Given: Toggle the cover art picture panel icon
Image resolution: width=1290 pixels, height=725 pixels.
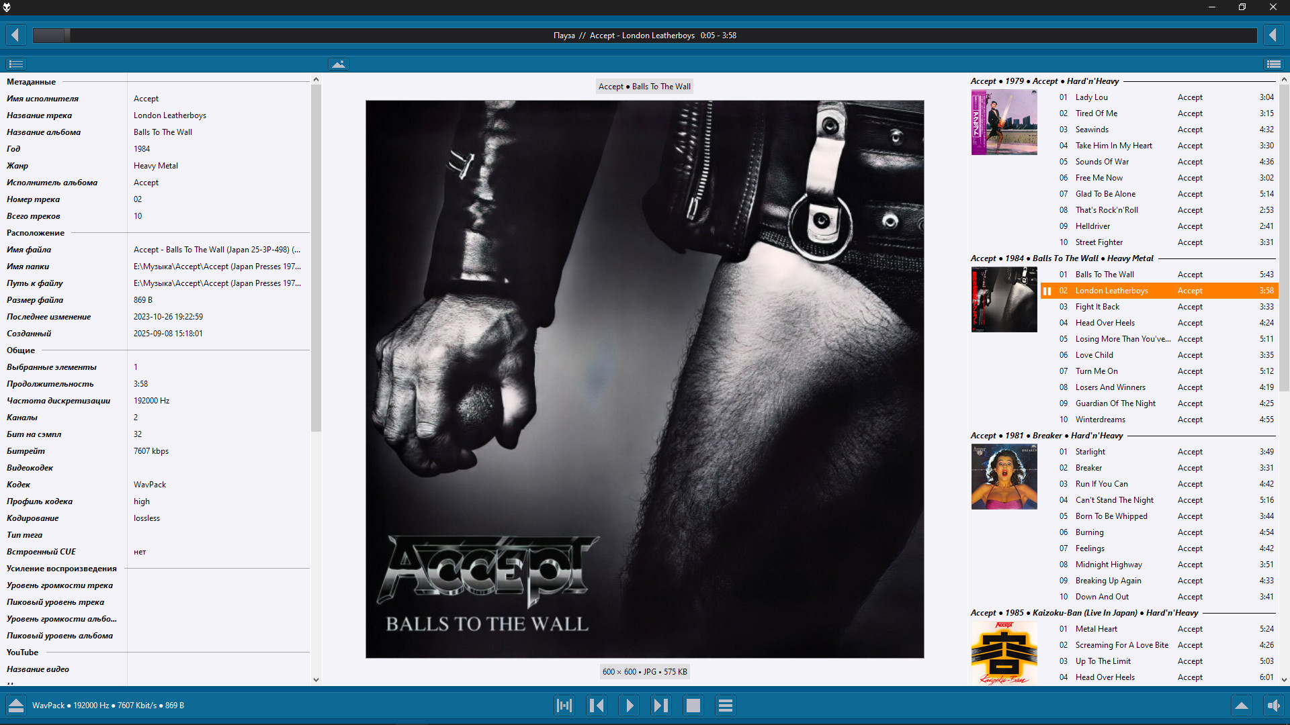Looking at the screenshot, I should [x=338, y=64].
